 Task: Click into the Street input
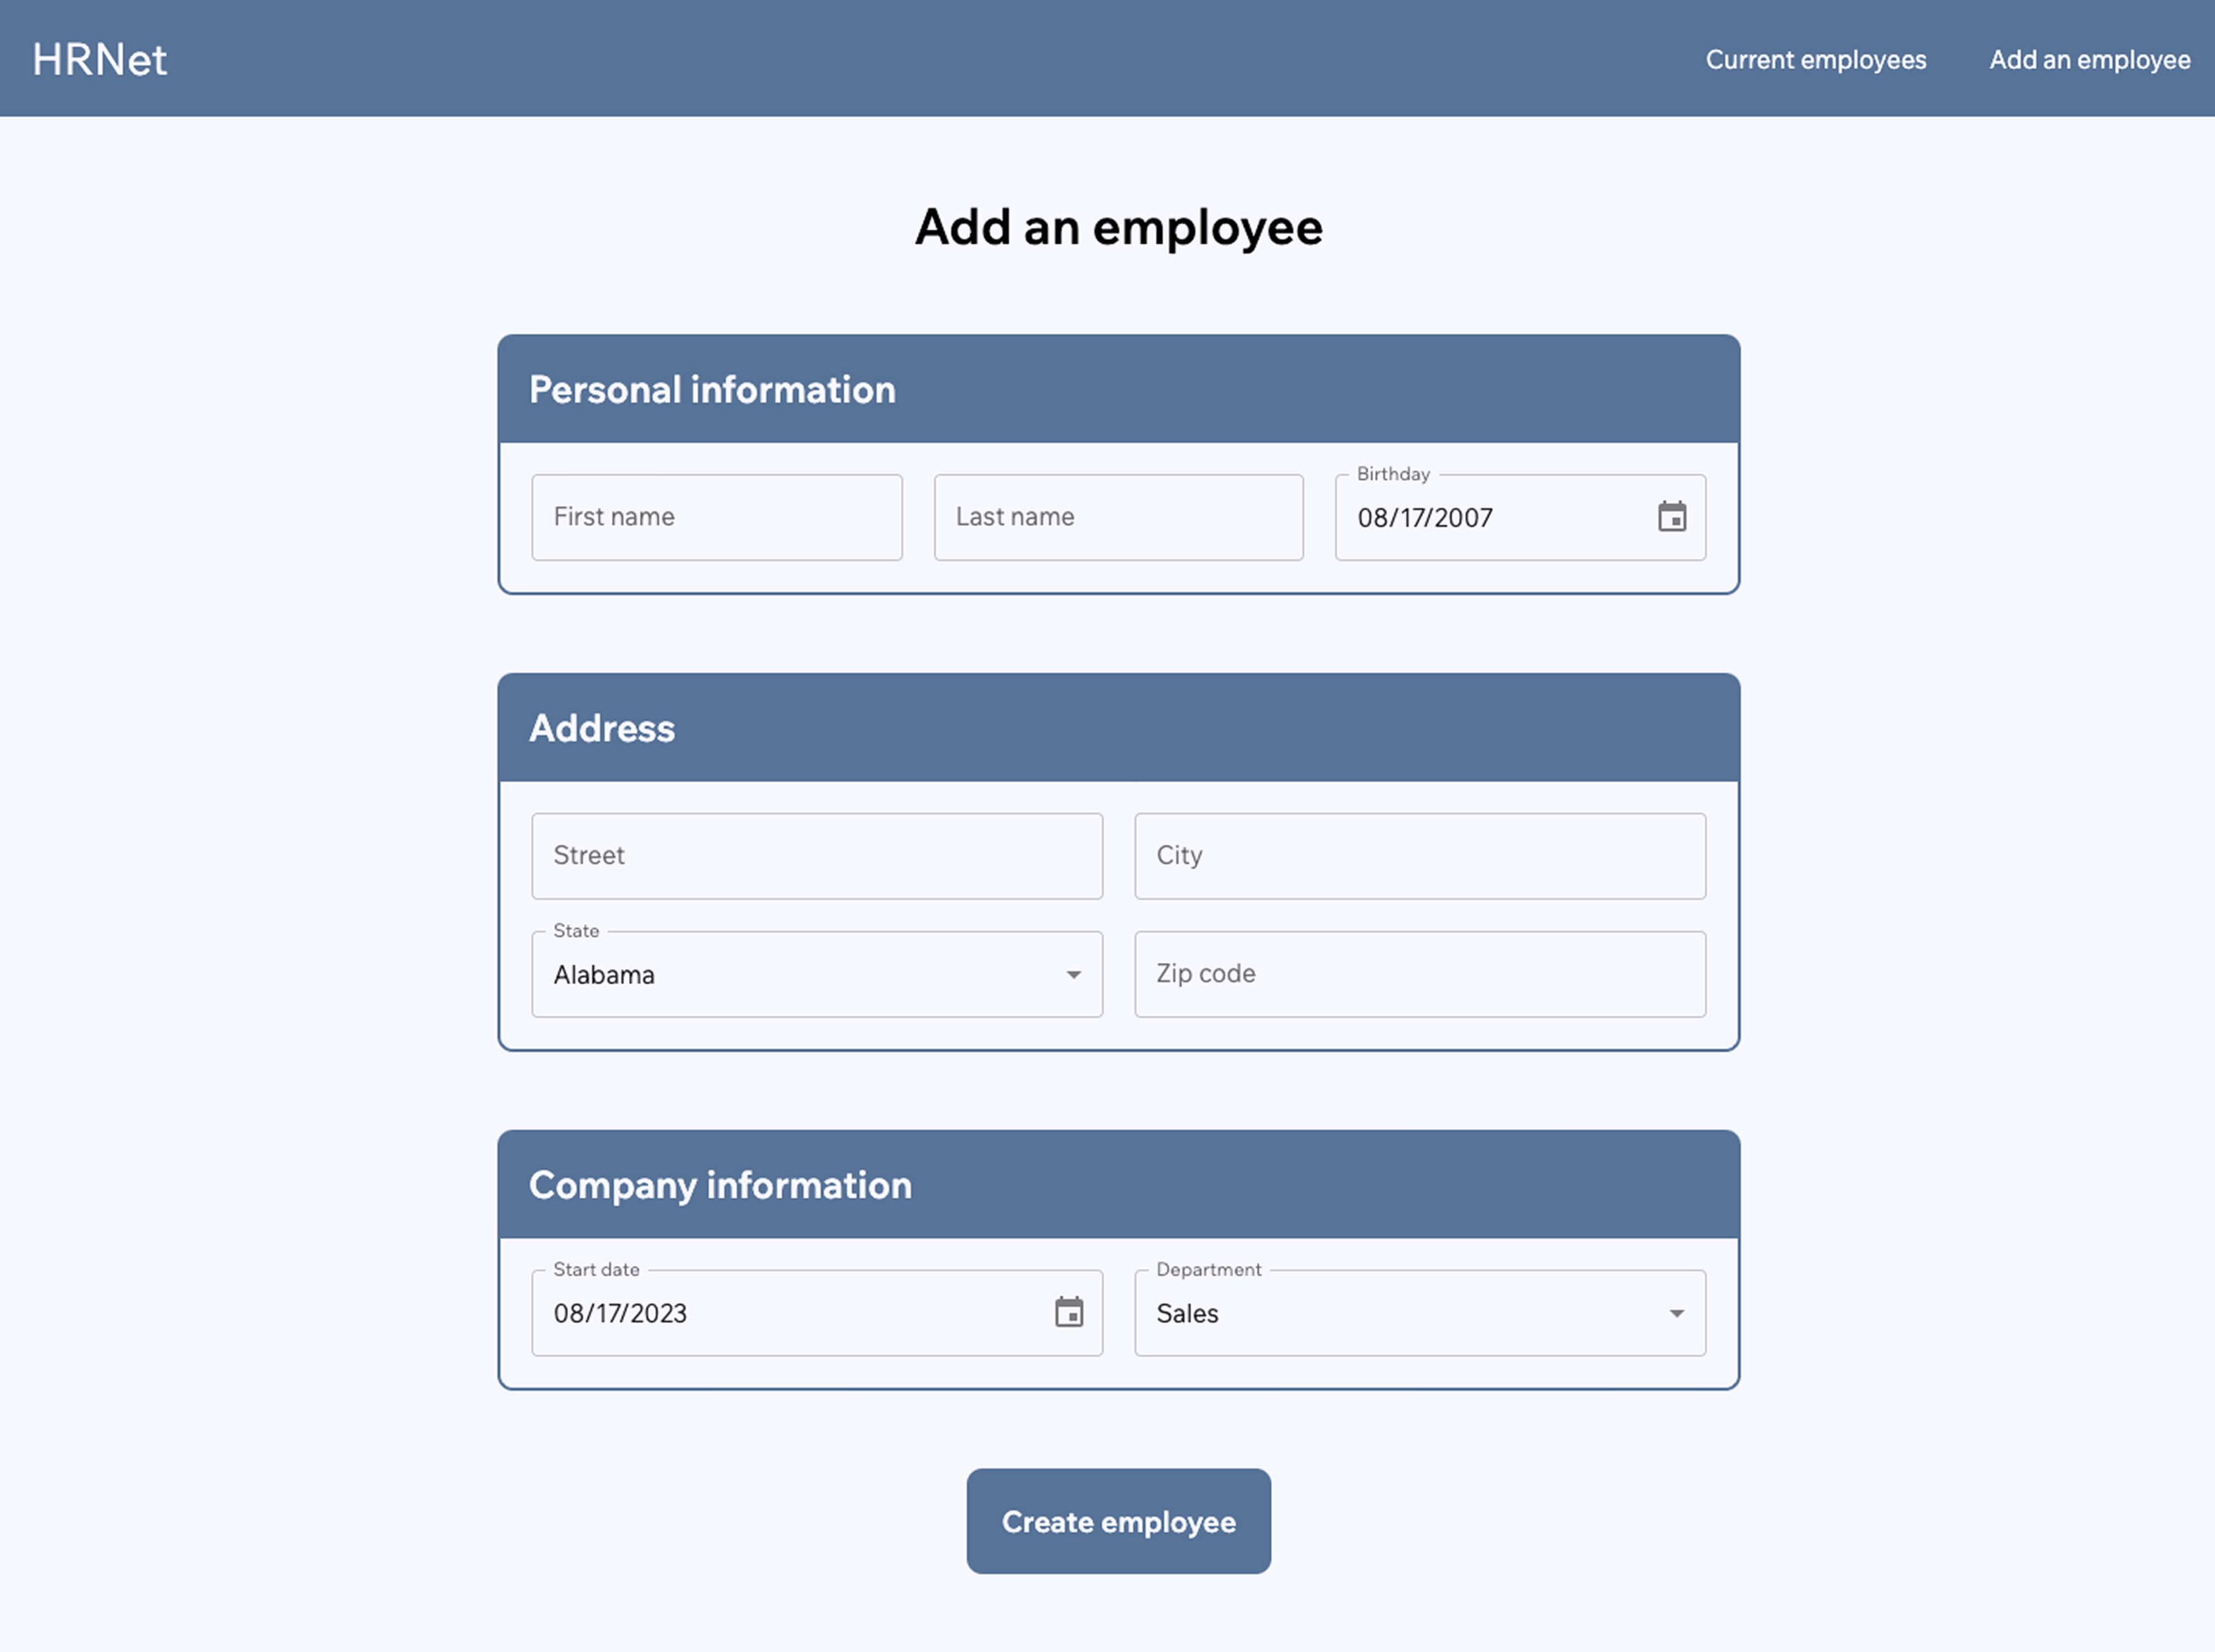pos(816,856)
